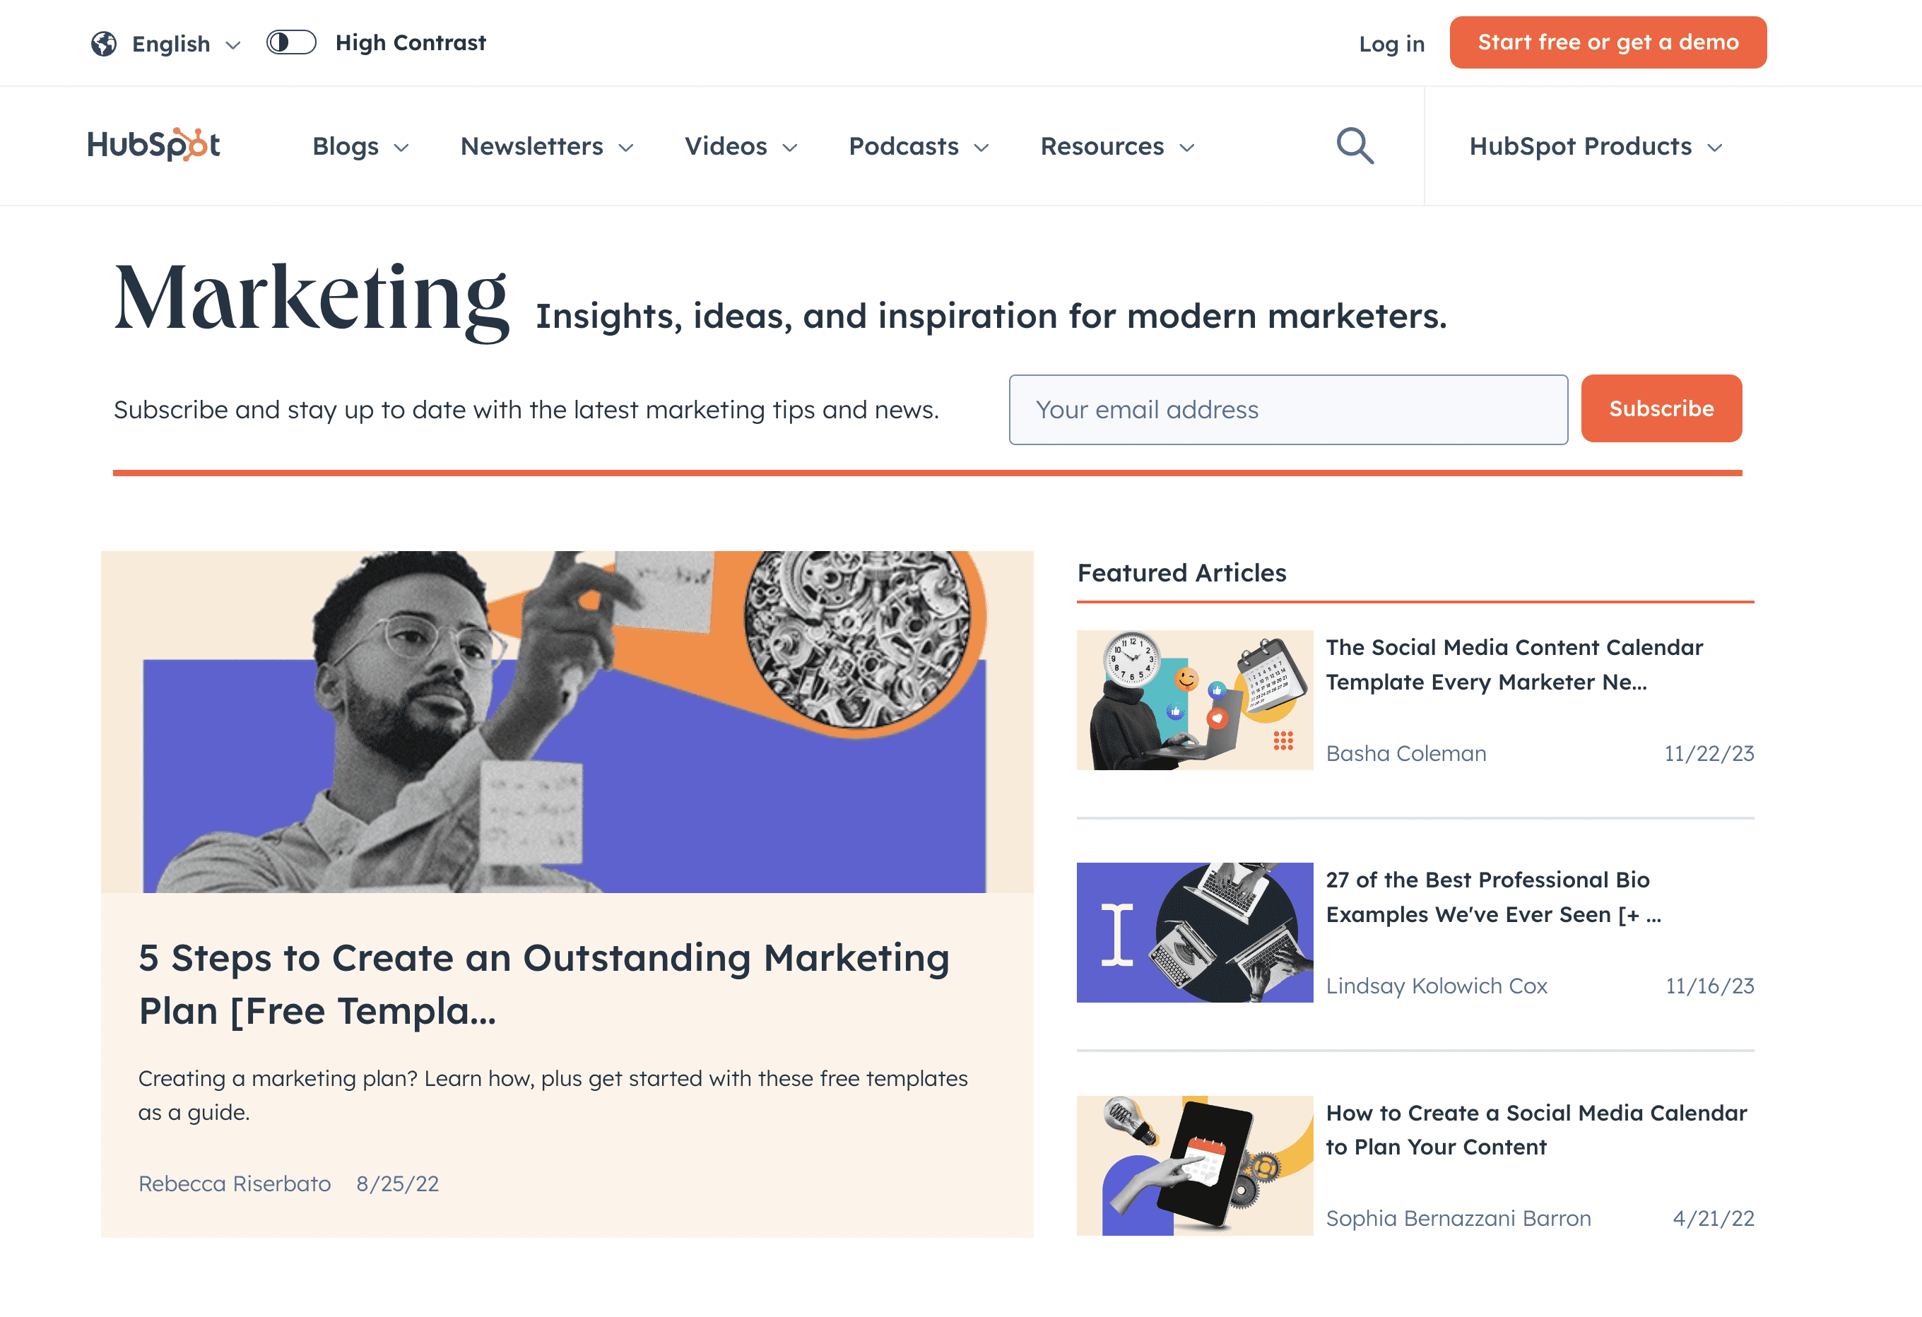Expand the Newsletters dropdown chevron
1922x1317 pixels.
point(626,147)
